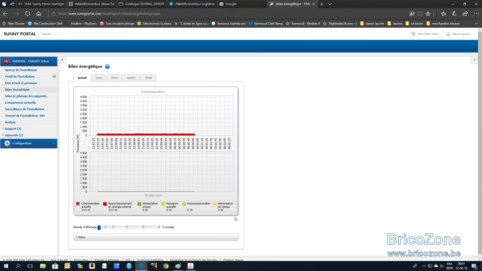
Task: Open Surveillance de l'installation link
Action: tap(25, 109)
